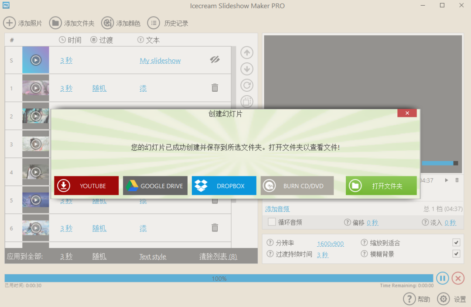
Task: Upload to YouTube button
Action: tap(86, 186)
